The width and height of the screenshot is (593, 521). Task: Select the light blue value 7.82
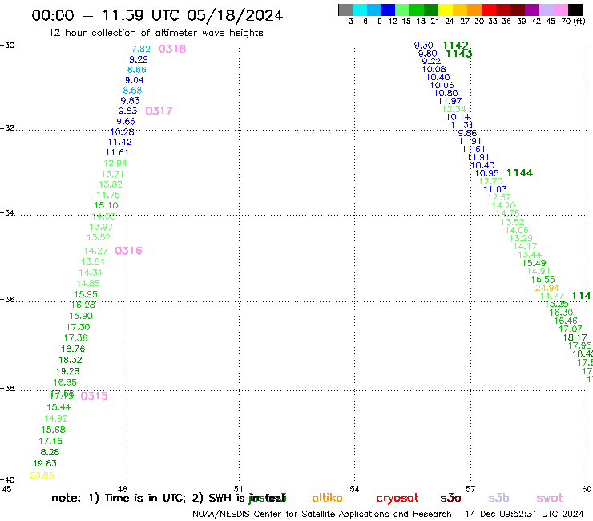coord(141,49)
